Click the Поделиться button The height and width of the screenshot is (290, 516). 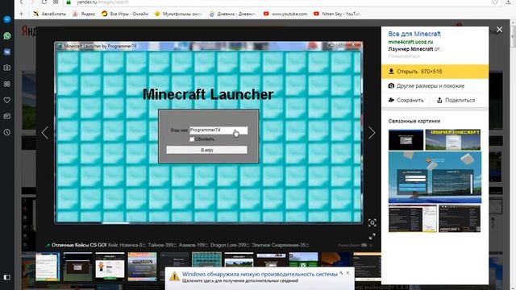pyautogui.click(x=456, y=100)
